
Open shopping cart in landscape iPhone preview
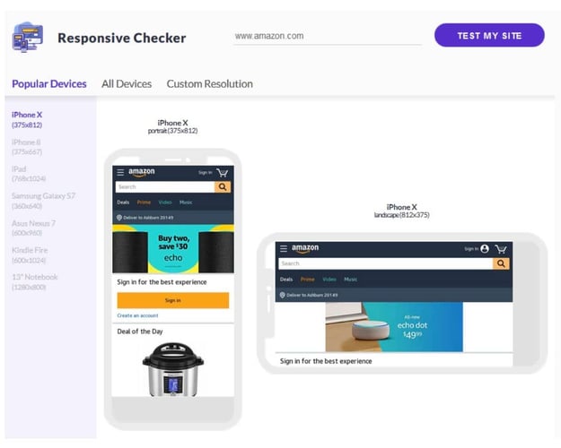tap(501, 249)
